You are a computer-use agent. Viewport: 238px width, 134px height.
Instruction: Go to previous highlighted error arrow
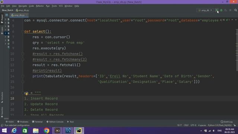(x=232, y=20)
